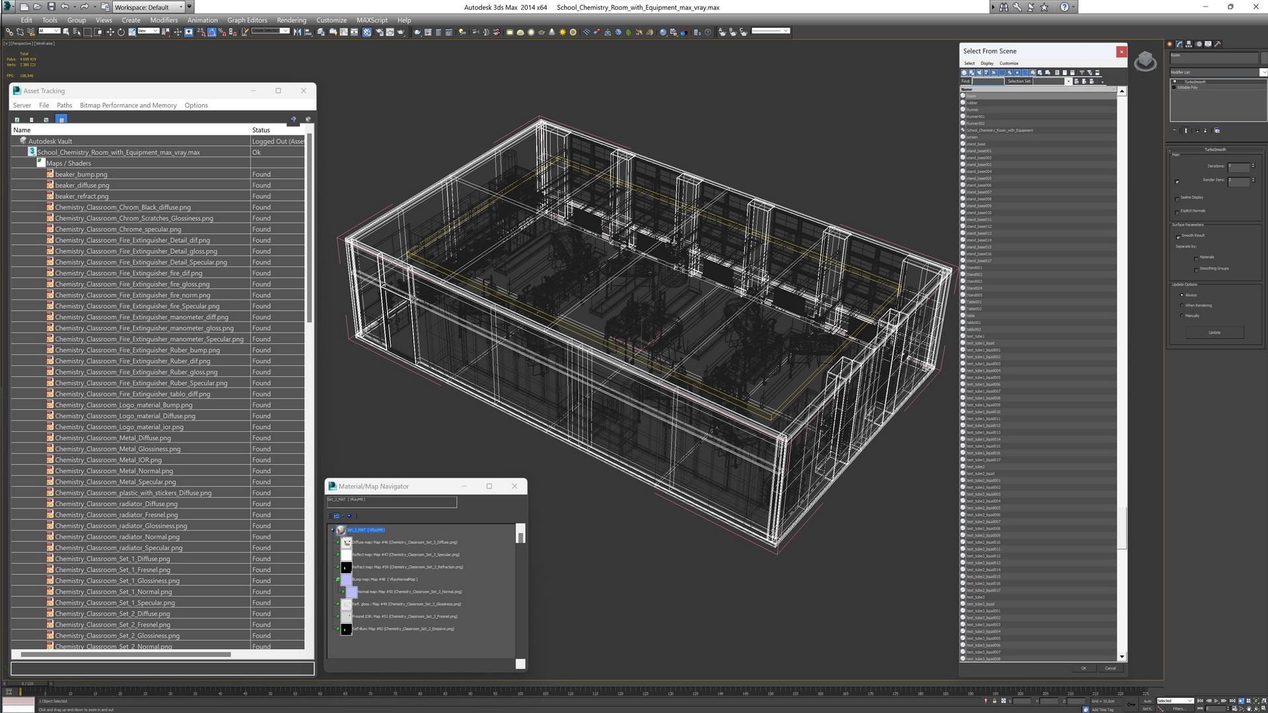The image size is (1268, 713).
Task: Select Manually update option
Action: click(x=1181, y=316)
